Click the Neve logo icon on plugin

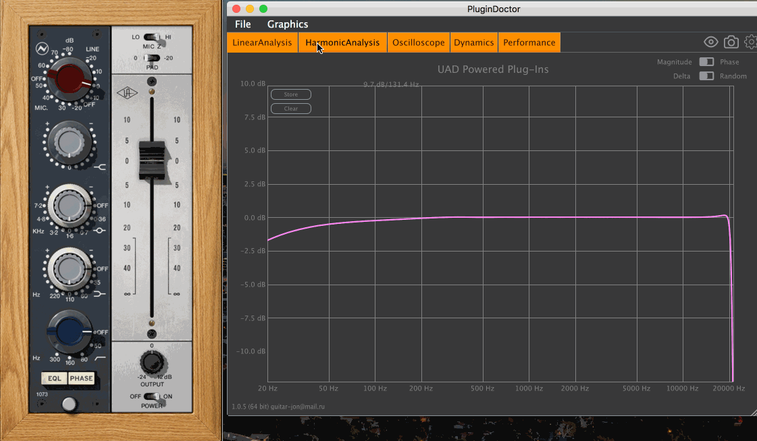[42, 49]
